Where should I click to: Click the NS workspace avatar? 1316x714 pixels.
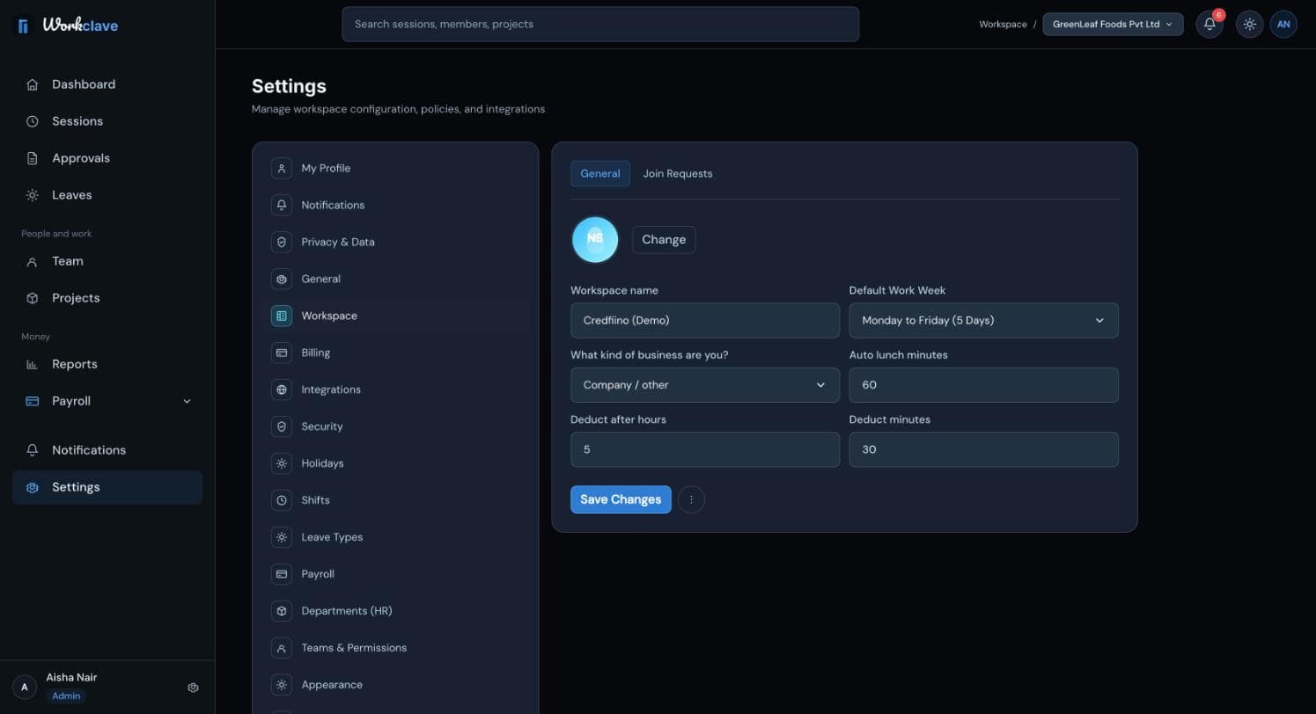click(x=595, y=239)
